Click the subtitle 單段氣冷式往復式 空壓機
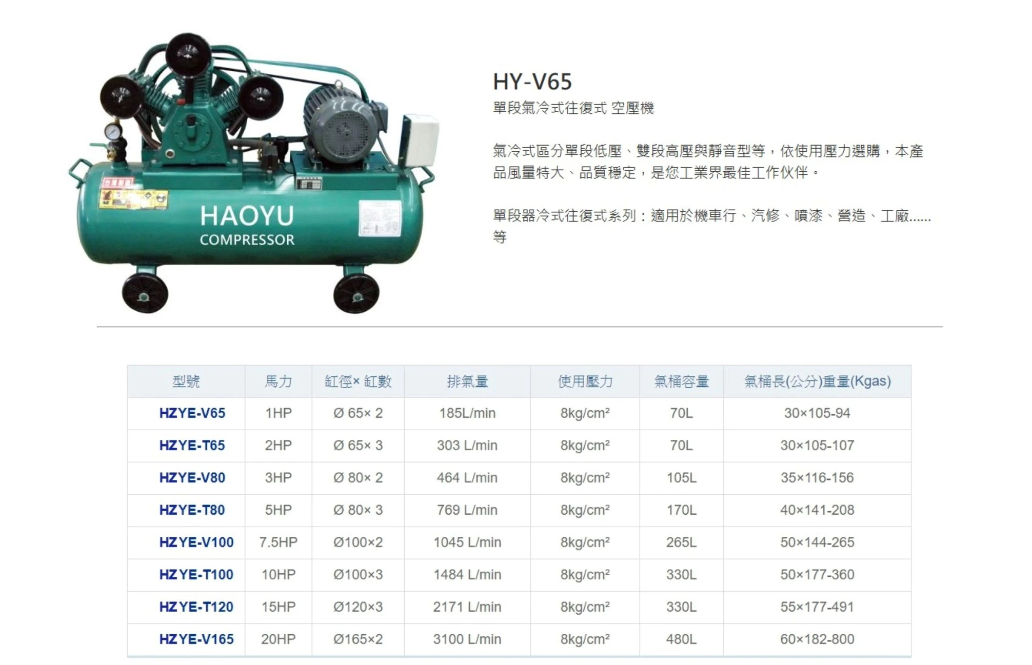The image size is (1032, 665). coord(573,108)
